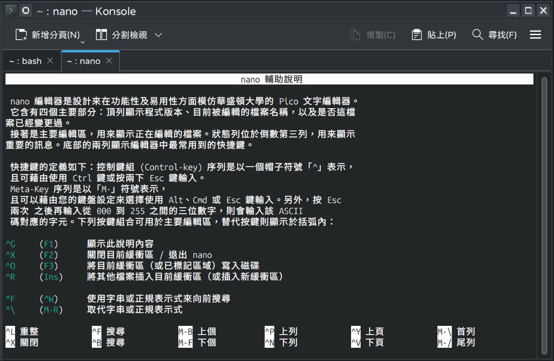Close the Konsole window
The height and width of the screenshot is (361, 554).
[543, 10]
